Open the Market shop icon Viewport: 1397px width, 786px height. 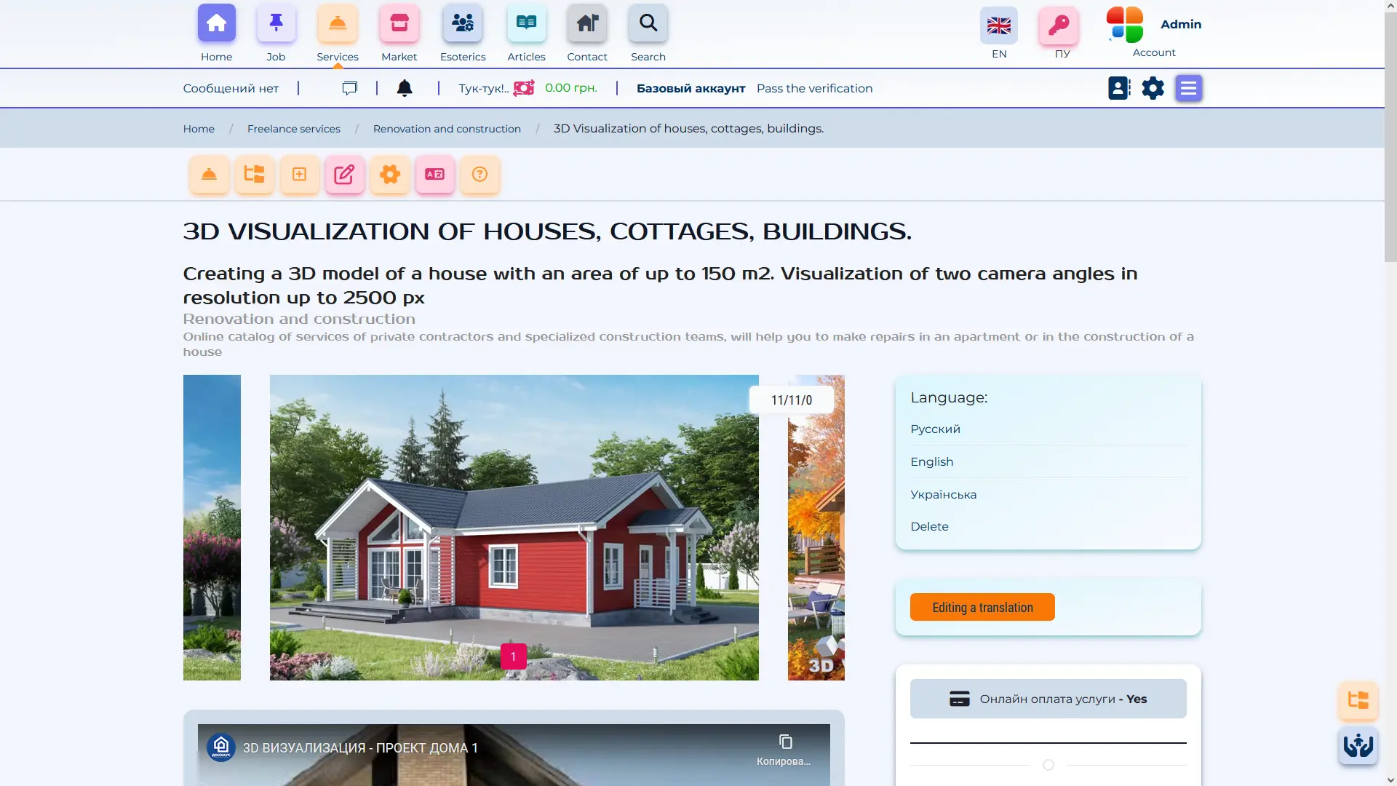click(x=399, y=23)
